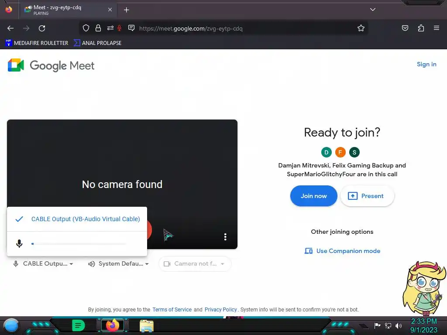Select CABLE Output (VB-Audio Virtual Cable) option
The image size is (447, 335).
[77, 219]
